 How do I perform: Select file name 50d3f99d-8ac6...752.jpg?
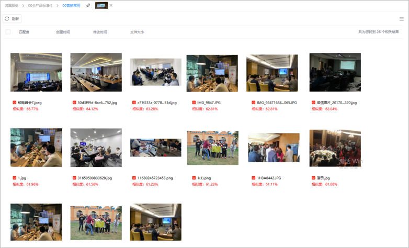coord(97,103)
